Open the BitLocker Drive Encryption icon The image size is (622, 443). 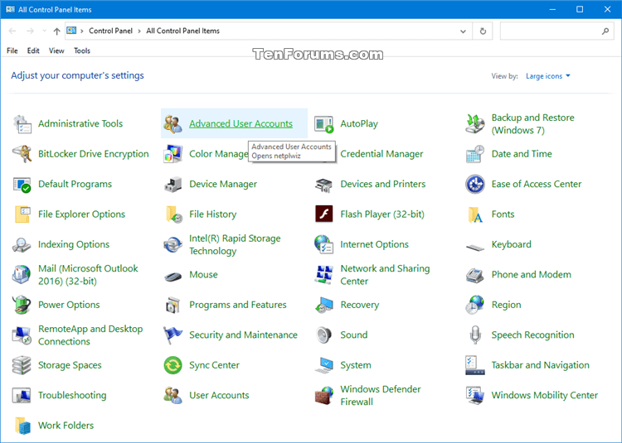pos(22,154)
